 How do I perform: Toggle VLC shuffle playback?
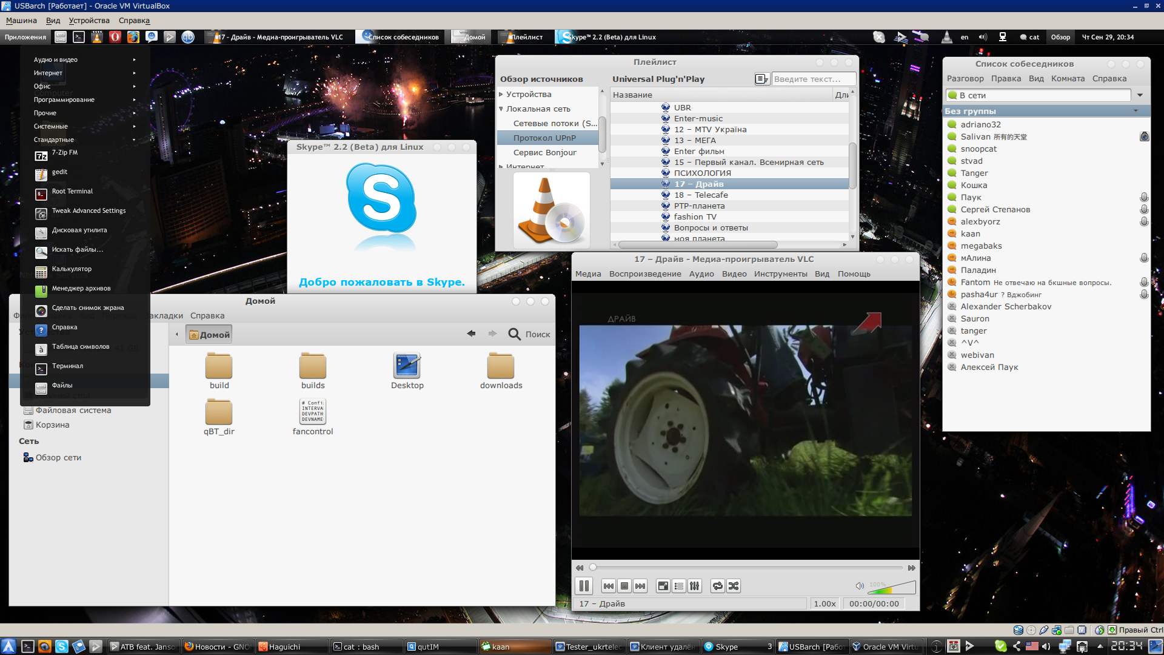click(734, 586)
